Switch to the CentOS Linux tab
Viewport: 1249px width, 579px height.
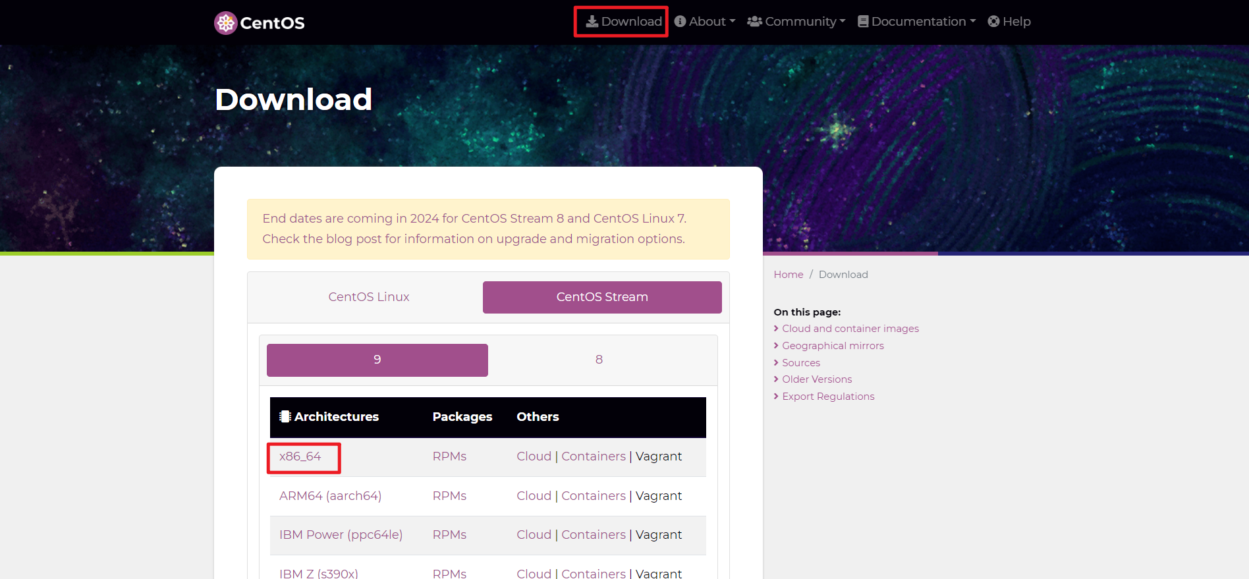point(369,297)
